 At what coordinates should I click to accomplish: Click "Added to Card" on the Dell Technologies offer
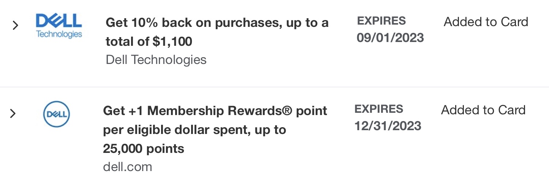click(486, 22)
